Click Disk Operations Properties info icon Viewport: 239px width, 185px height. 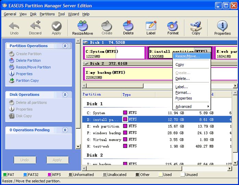pyautogui.click(x=12, y=109)
